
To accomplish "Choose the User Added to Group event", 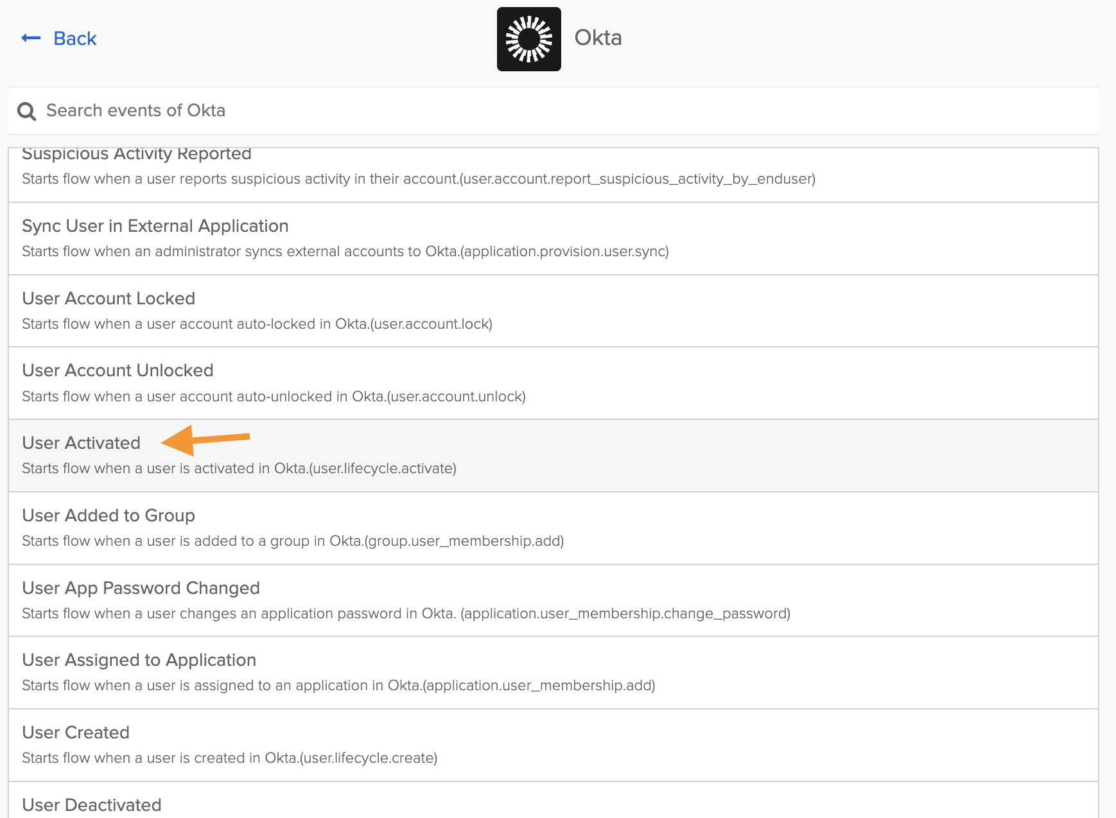I will click(x=109, y=516).
